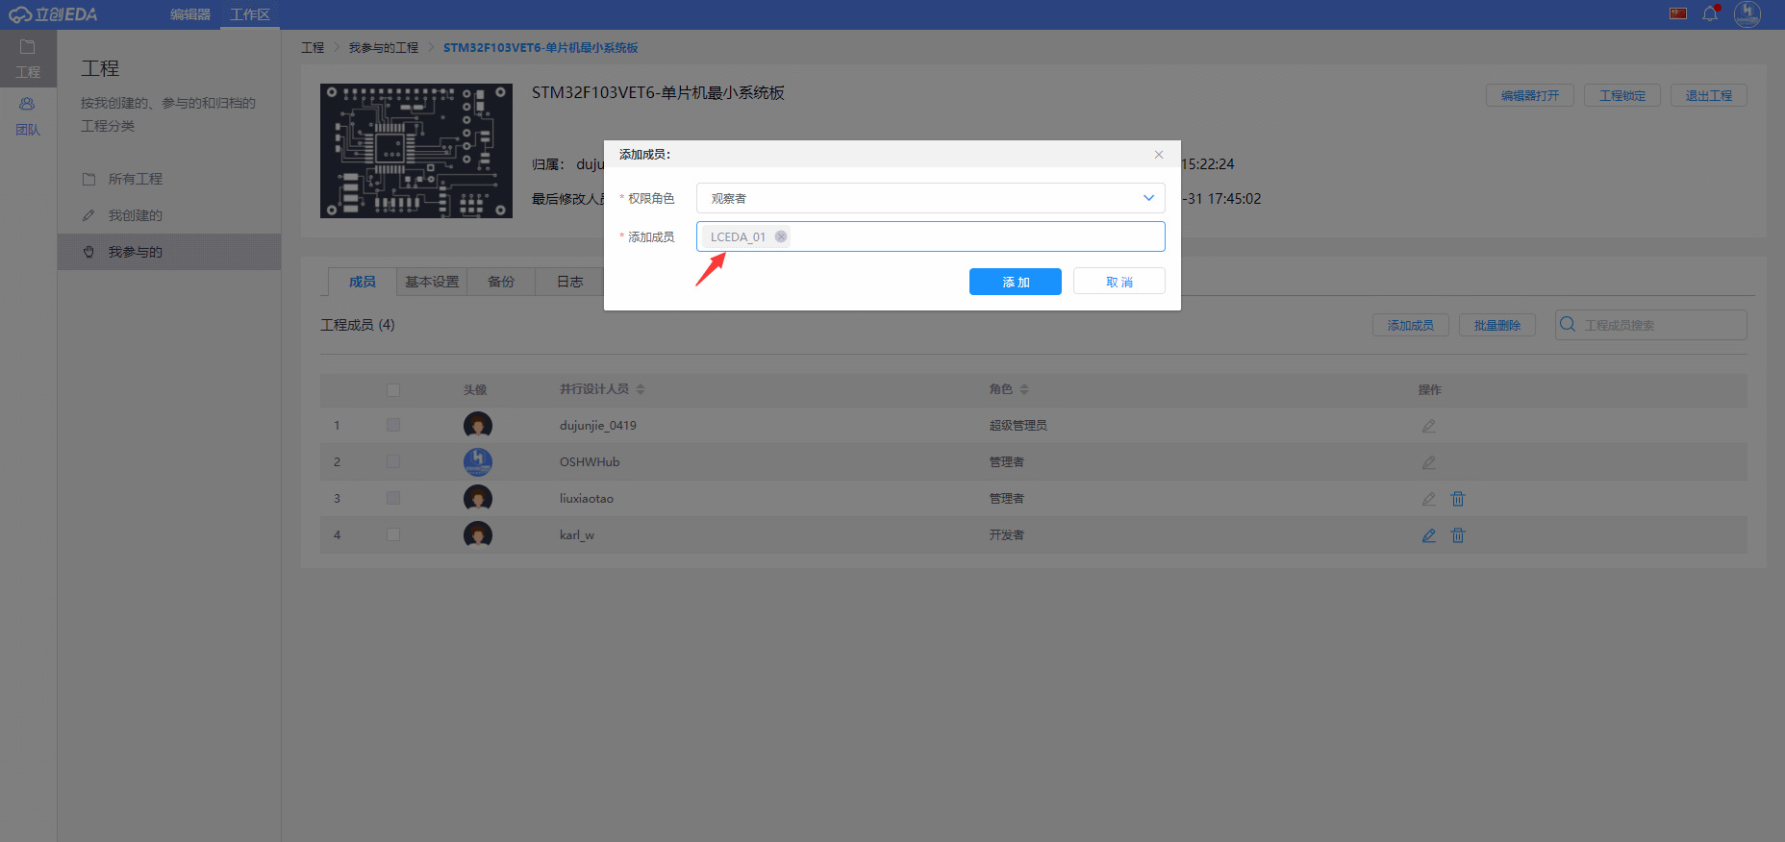
Task: Open 备份 tab
Action: pyautogui.click(x=501, y=282)
